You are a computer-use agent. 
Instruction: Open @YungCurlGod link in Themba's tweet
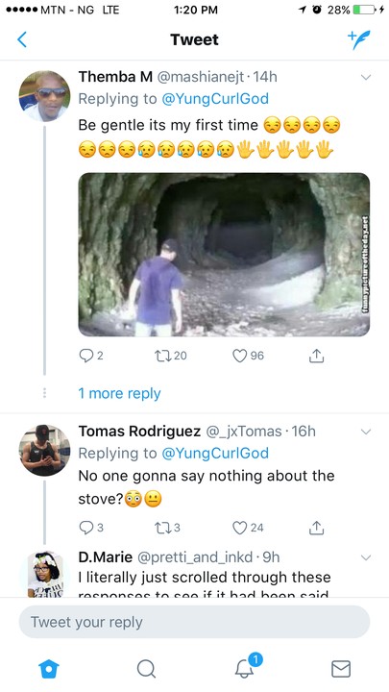(x=215, y=98)
